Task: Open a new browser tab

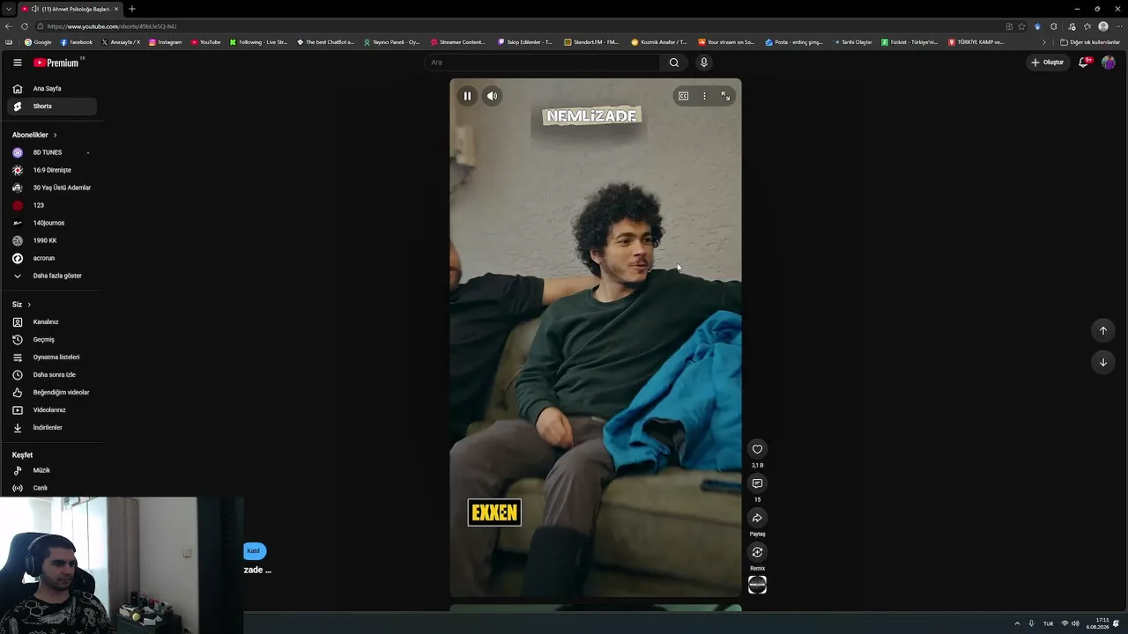Action: pos(131,9)
